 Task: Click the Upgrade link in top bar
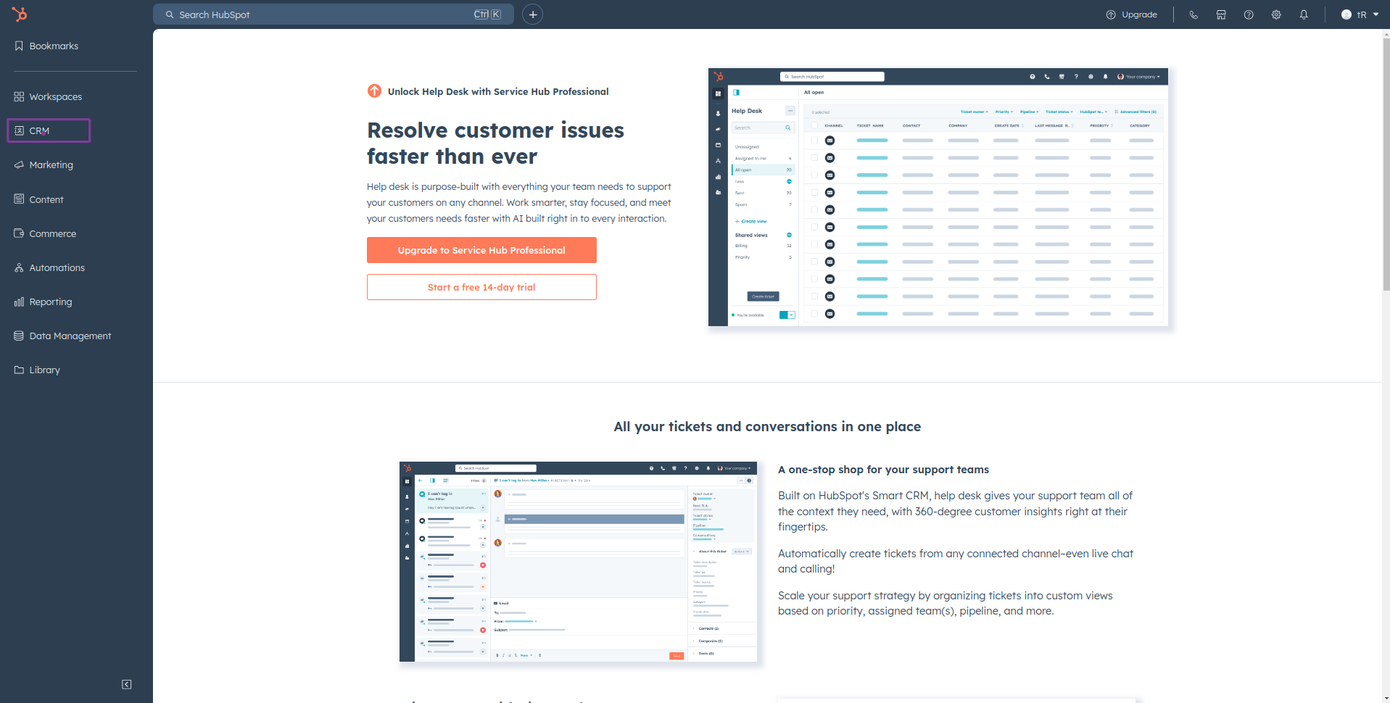(x=1132, y=14)
